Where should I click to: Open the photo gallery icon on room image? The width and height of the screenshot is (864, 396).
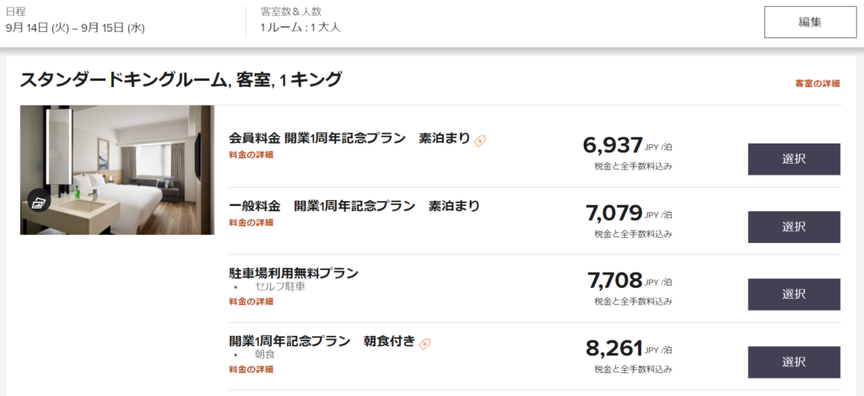coord(38,201)
